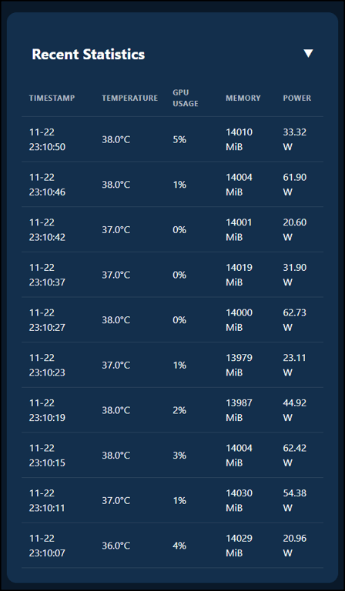
Task: Select the row with timestamp 23:10:15
Action: [172, 456]
